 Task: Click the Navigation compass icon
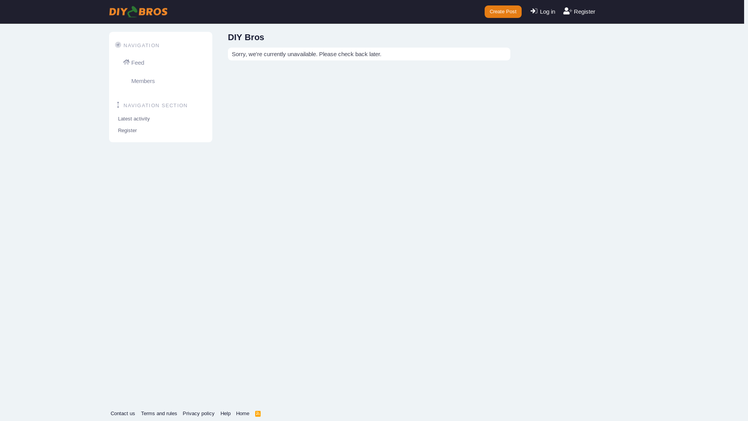pos(118,45)
